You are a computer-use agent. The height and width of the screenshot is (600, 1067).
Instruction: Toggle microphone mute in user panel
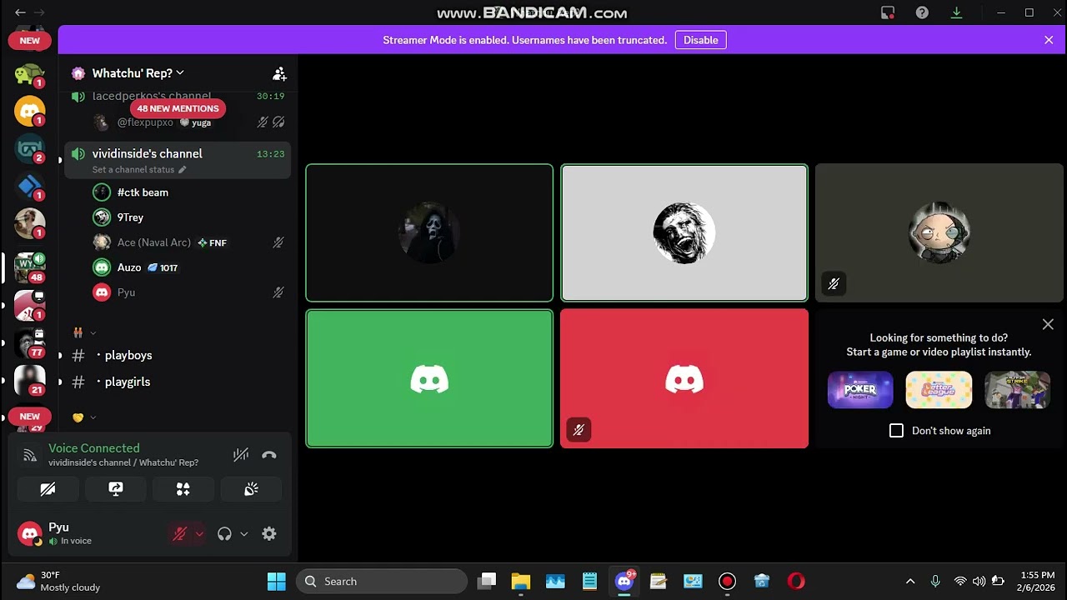point(179,534)
